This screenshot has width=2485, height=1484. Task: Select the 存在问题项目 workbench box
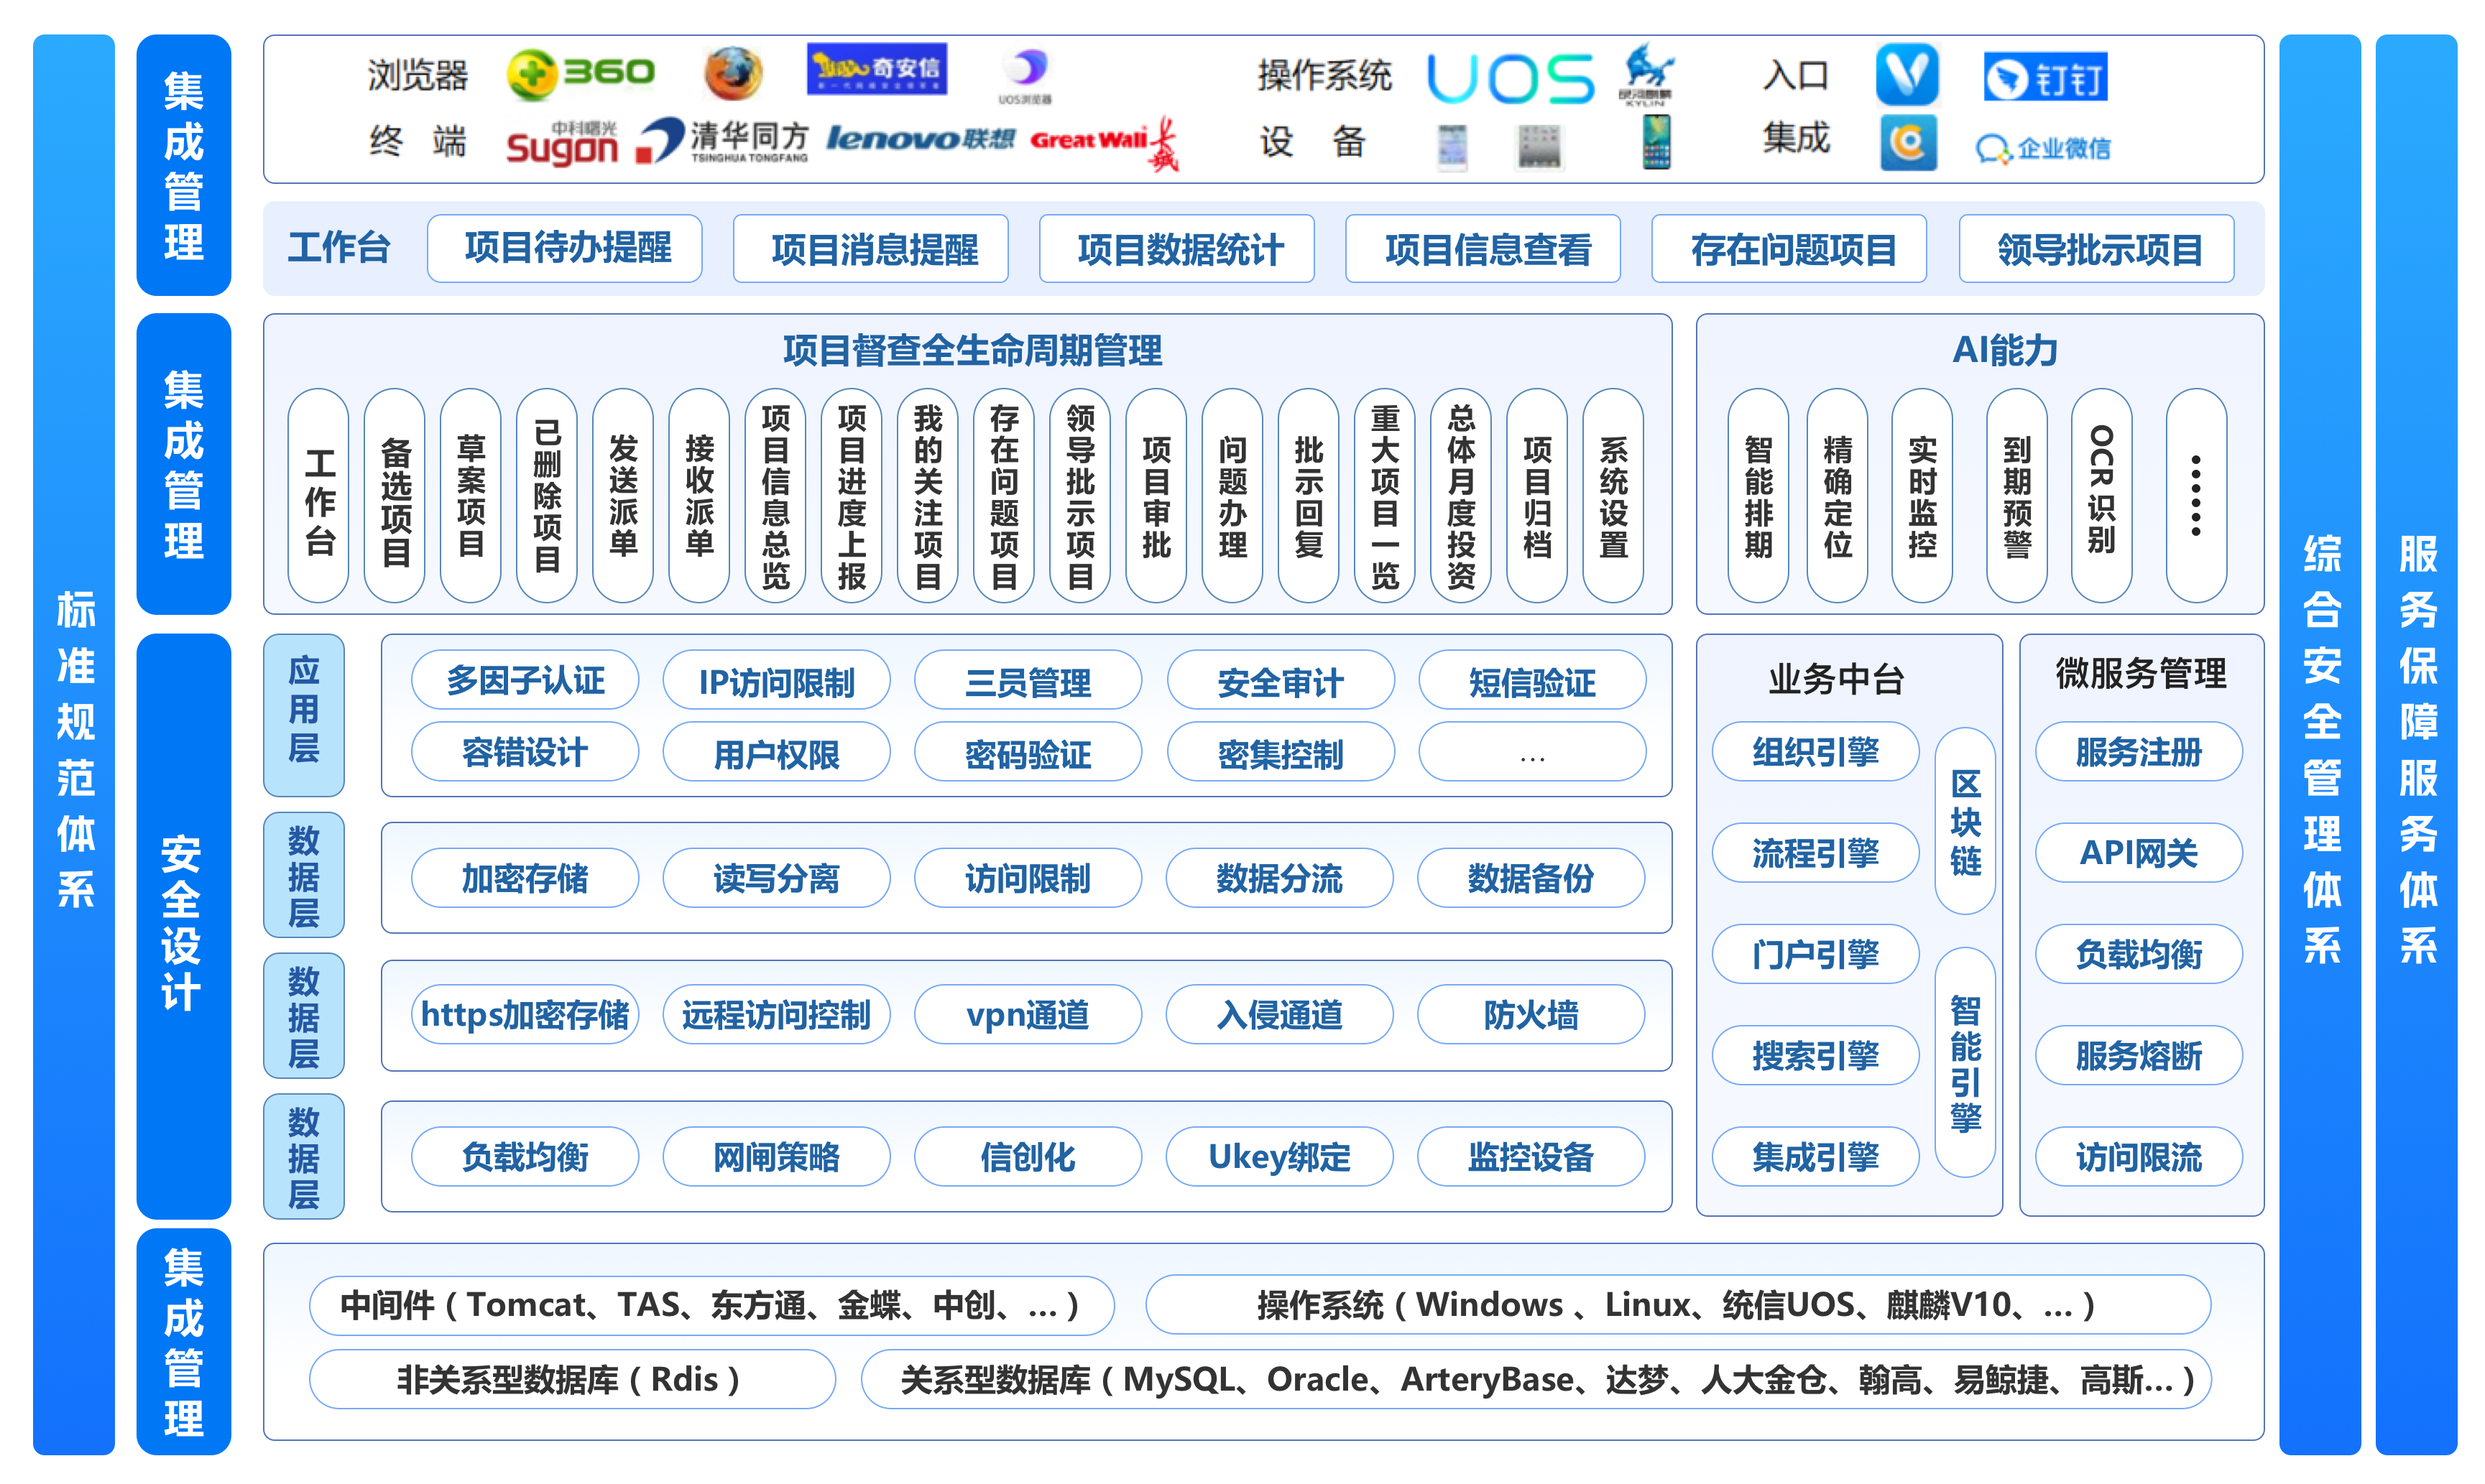point(1789,248)
